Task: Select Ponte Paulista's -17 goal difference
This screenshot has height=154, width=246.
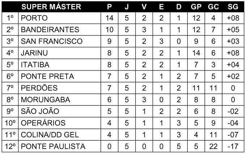Action: (233, 146)
